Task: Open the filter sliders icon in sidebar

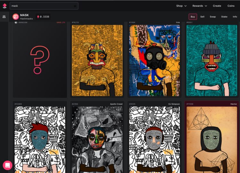Action: click(4, 17)
